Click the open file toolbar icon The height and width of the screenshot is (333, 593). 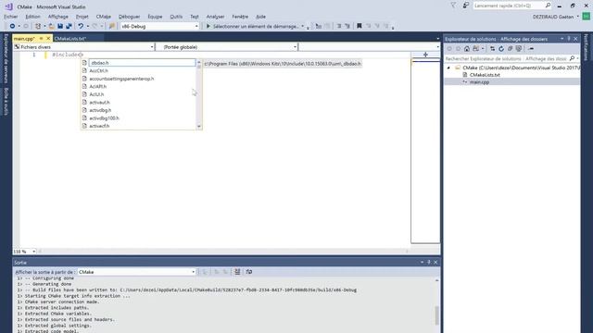pos(52,26)
